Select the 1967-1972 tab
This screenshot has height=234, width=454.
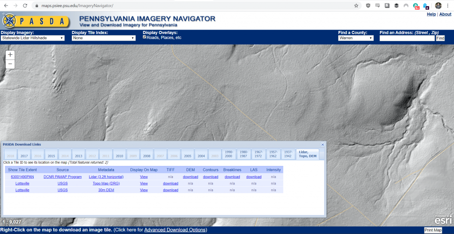[258, 154]
